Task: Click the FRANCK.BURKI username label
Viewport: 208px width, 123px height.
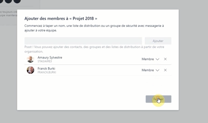Action: [47, 72]
